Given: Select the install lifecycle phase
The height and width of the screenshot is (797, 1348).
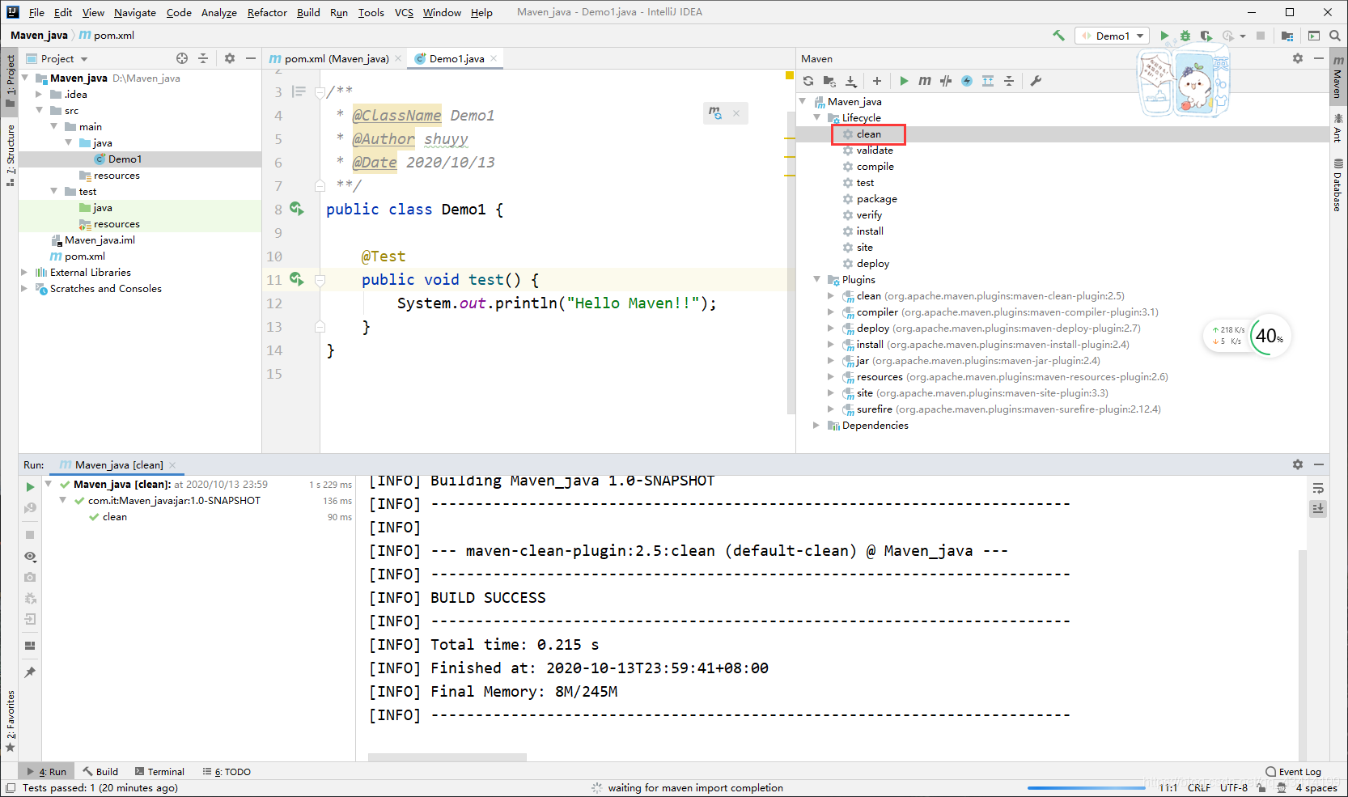Looking at the screenshot, I should [870, 231].
